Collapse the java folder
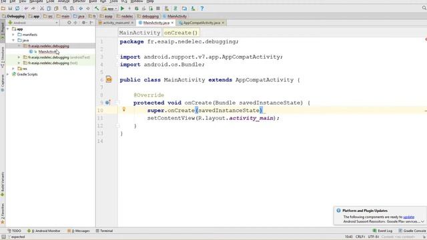Screen dimensions: 427x240 13,40
